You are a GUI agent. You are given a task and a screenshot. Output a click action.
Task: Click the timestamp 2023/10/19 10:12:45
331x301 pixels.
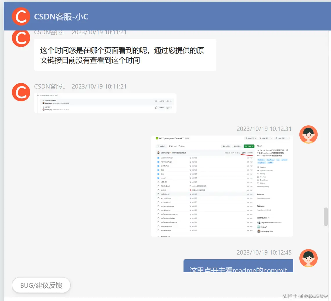[x=264, y=253]
